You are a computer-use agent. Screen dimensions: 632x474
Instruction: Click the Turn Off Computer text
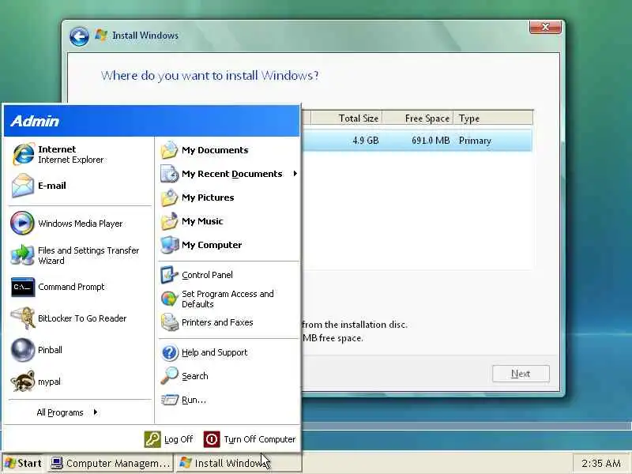click(260, 439)
